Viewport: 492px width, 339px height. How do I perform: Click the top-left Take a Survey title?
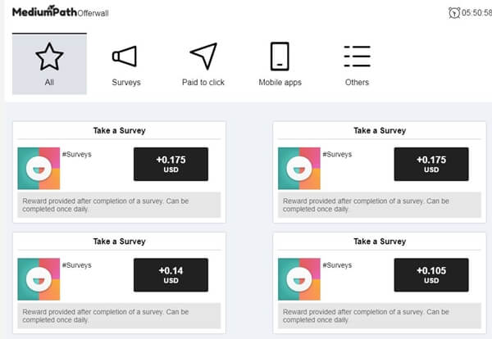coord(119,131)
